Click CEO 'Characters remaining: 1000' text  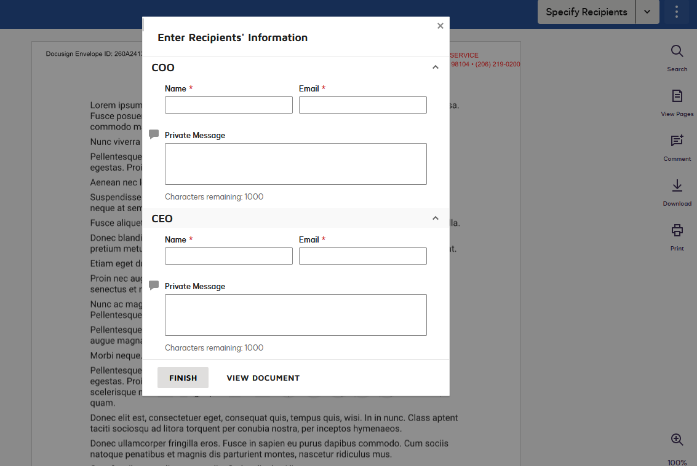[214, 348]
